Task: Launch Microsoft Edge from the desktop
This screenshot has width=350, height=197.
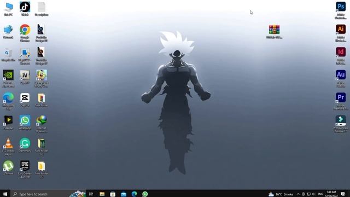Action: click(x=8, y=101)
